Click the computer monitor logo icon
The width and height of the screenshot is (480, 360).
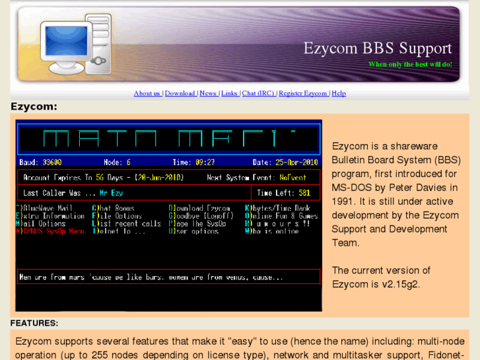(x=76, y=44)
